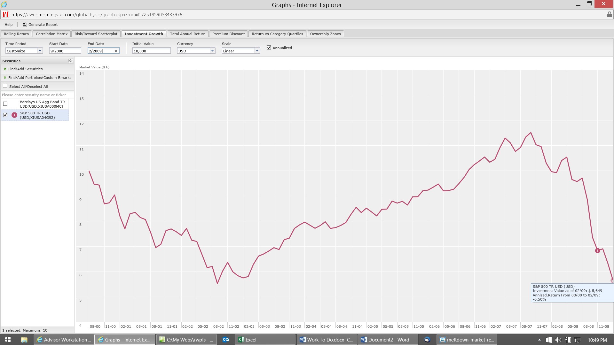This screenshot has height=345, width=614.
Task: Open File Explorer from the taskbar
Action: tap(24, 340)
